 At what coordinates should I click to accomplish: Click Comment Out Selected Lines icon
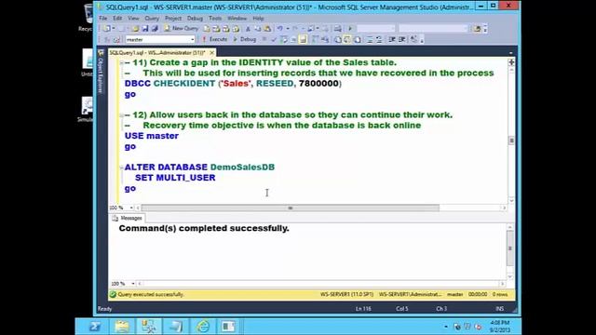(370, 39)
